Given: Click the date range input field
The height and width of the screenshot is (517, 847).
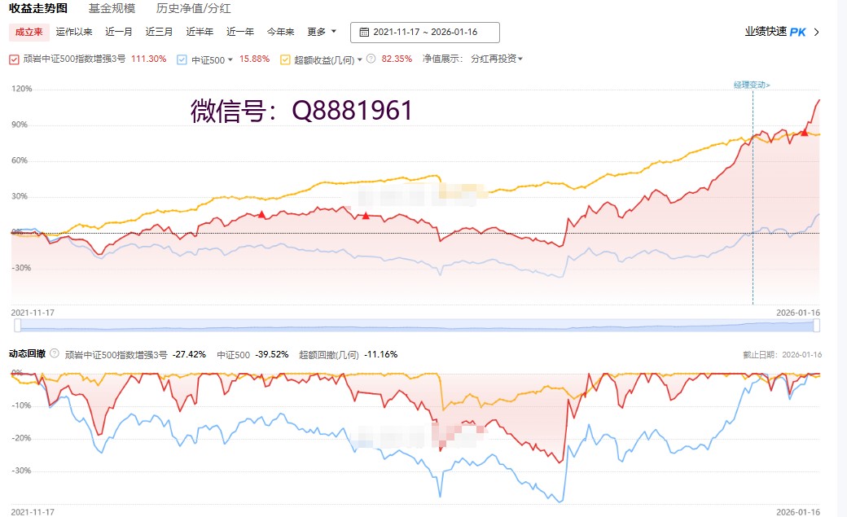Looking at the screenshot, I should [x=425, y=33].
